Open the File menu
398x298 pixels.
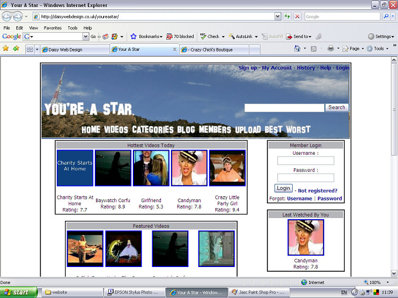(x=6, y=28)
